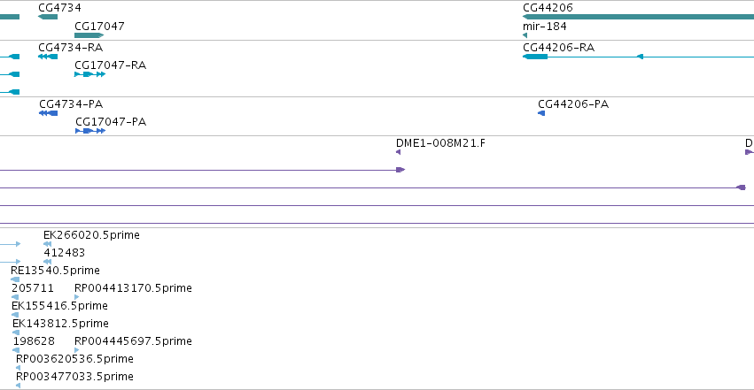Open the mir-184 label
The image size is (754, 390).
[x=544, y=26]
